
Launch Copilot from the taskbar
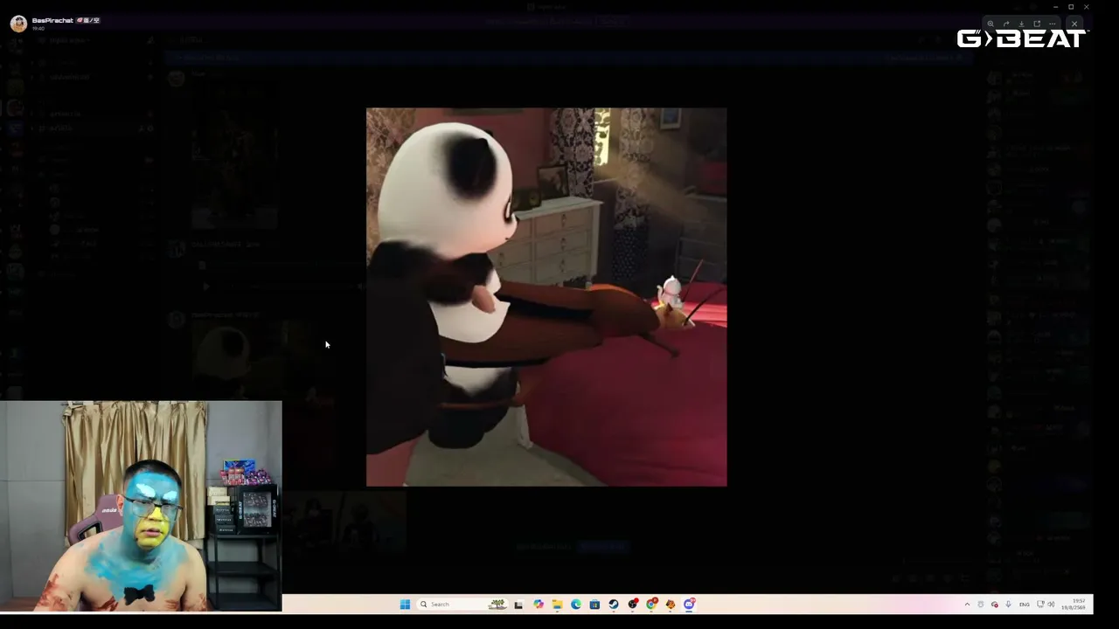click(538, 605)
